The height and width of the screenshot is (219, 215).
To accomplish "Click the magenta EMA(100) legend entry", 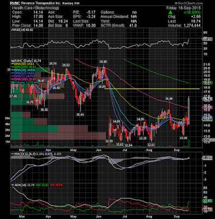I will click(x=24, y=79).
